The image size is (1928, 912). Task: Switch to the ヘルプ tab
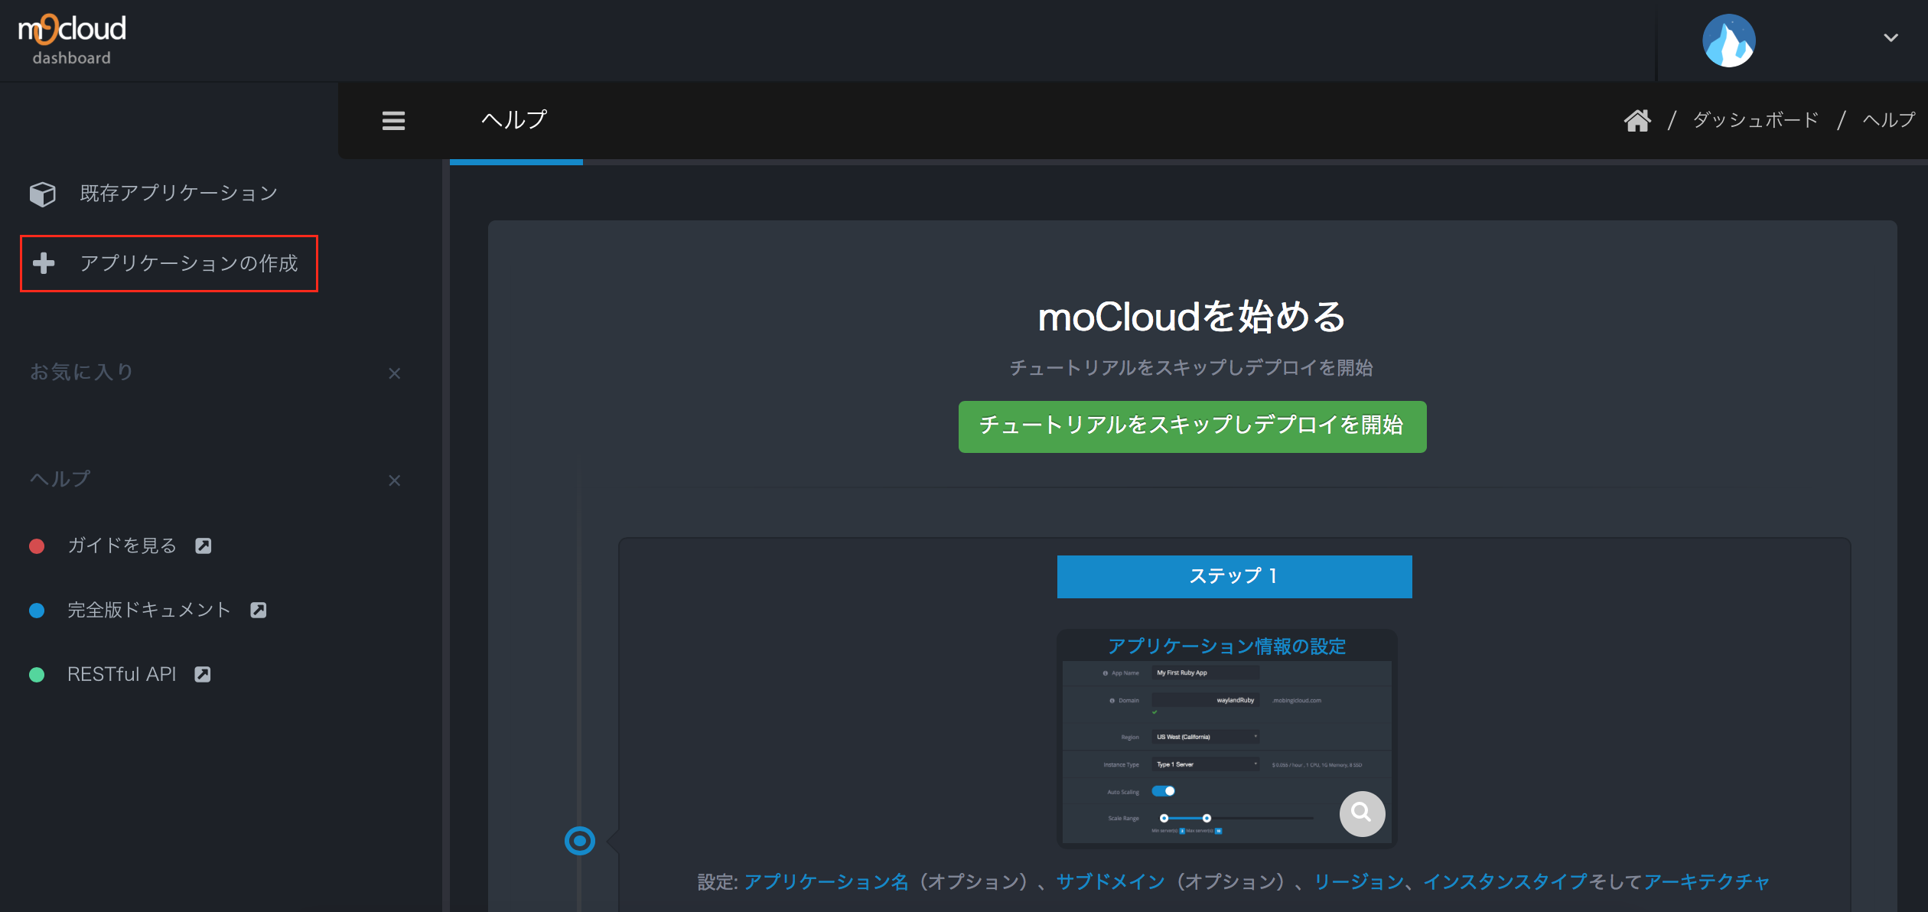[513, 120]
